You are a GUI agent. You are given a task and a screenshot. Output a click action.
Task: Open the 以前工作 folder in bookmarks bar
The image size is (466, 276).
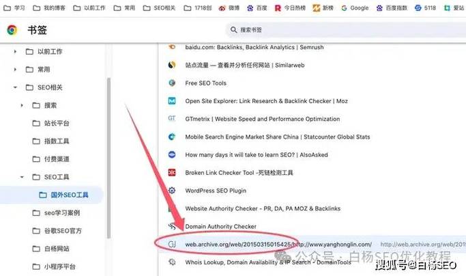89,8
